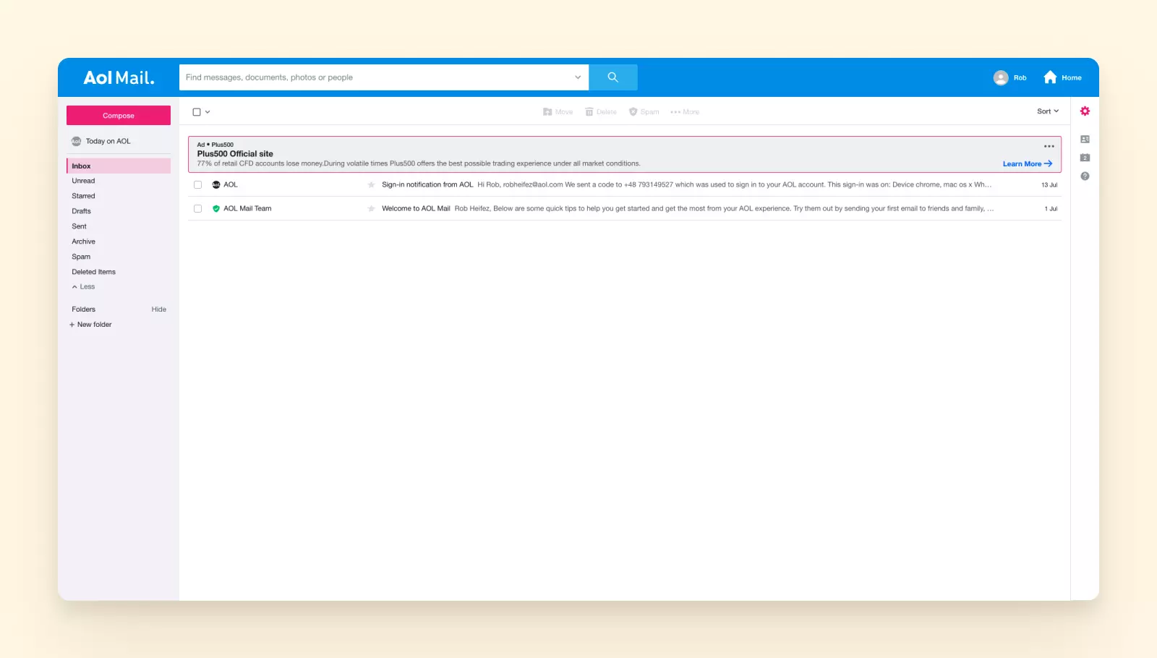This screenshot has height=658, width=1157.
Task: Click the Rob account name
Action: click(1020, 78)
